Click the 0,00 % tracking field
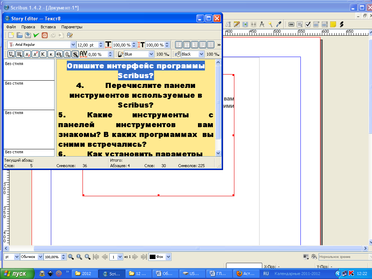Viewport: 372px width, 279px height. pos(97,54)
